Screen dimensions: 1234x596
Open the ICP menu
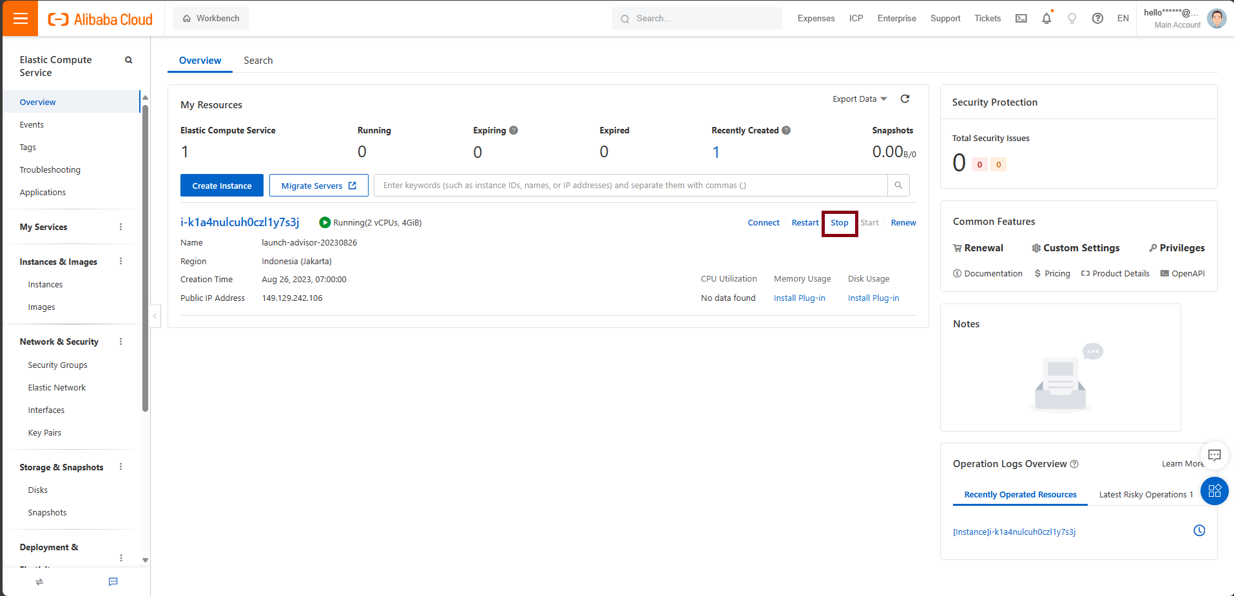coord(856,19)
